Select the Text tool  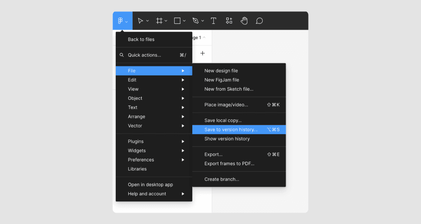click(x=213, y=21)
